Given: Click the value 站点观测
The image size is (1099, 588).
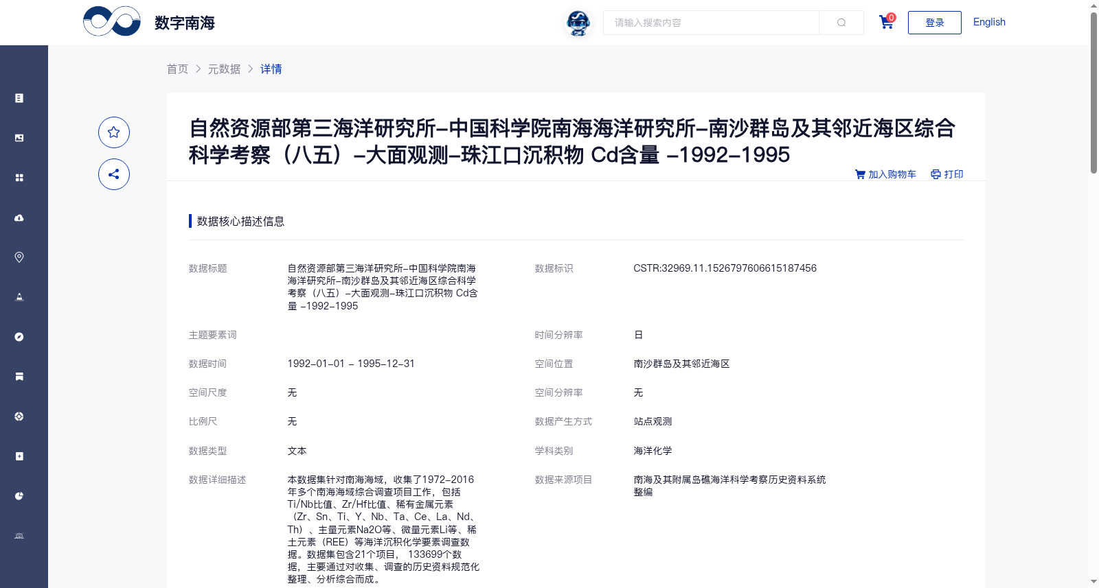Looking at the screenshot, I should (x=653, y=421).
